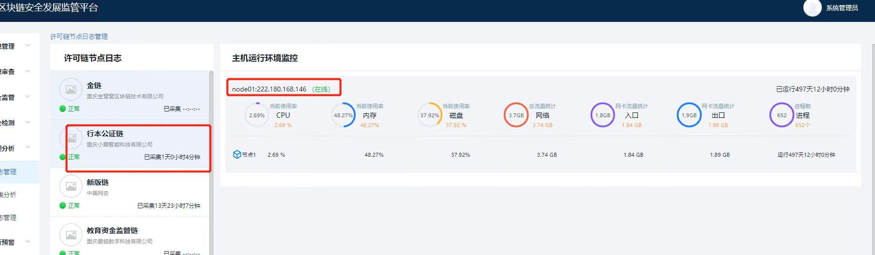Click the system administrator avatar icon

[x=812, y=8]
